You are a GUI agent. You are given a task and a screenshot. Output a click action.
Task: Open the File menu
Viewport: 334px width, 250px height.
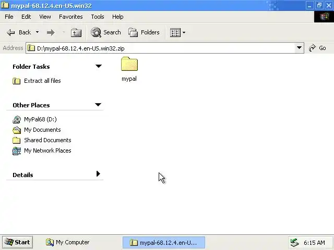click(9, 17)
